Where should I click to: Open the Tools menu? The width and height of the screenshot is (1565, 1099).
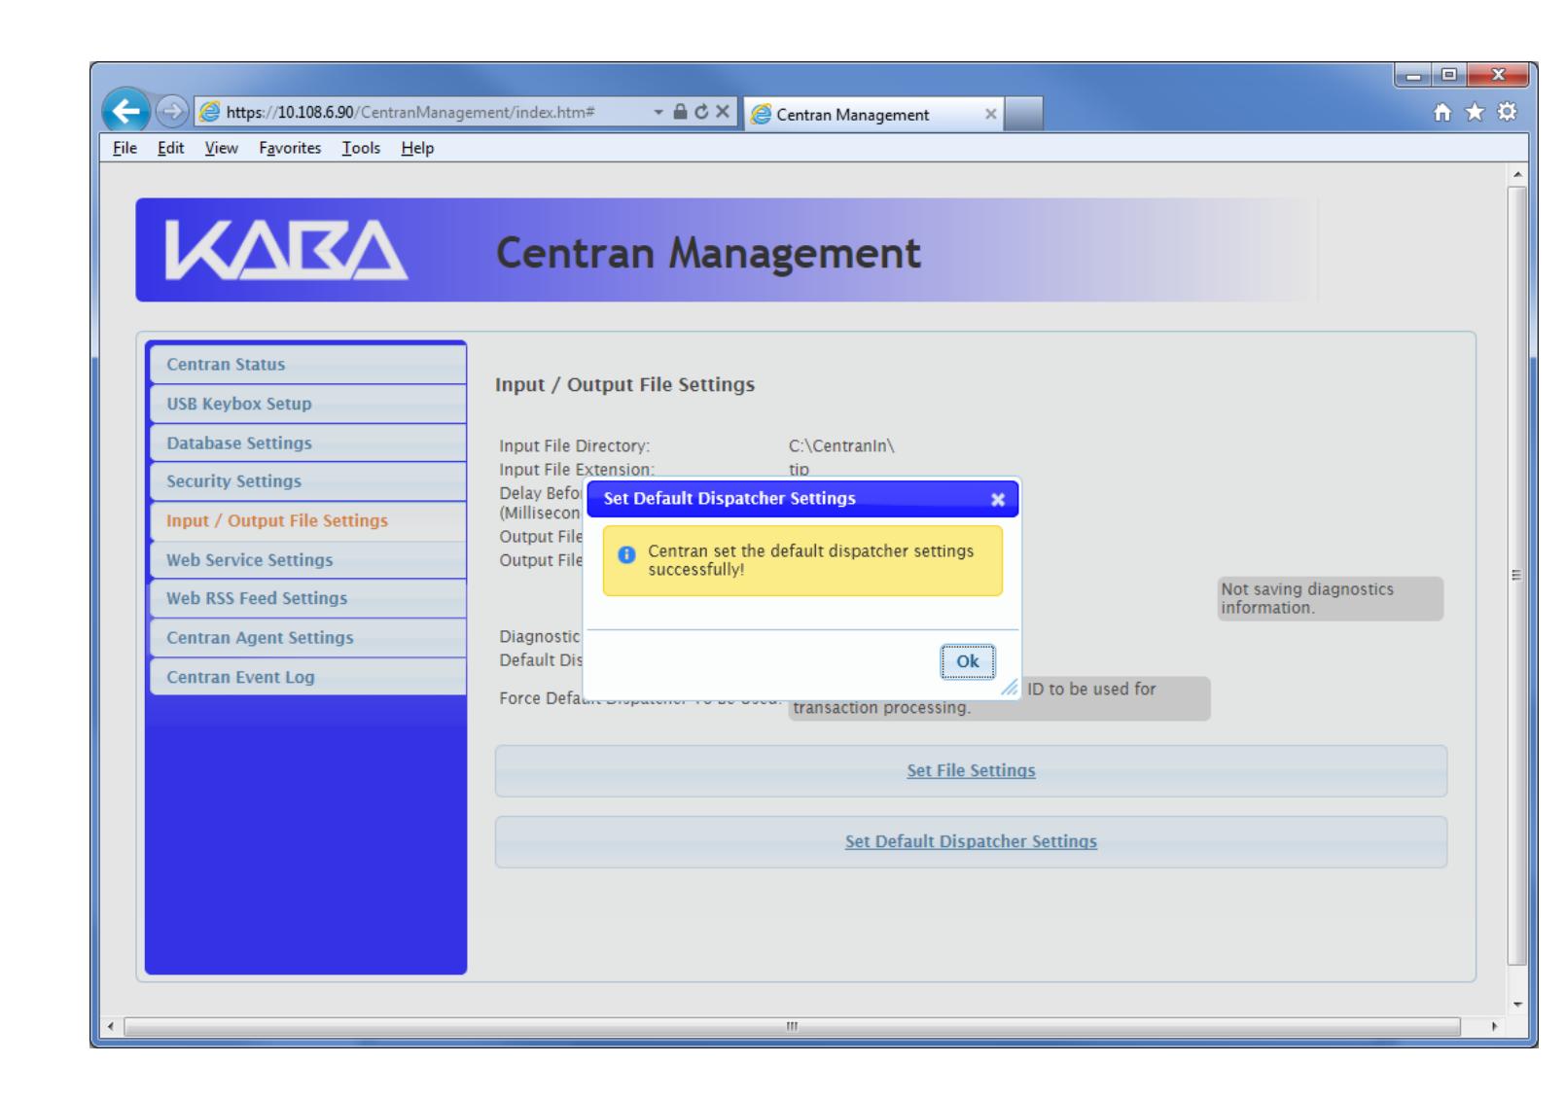click(x=361, y=148)
